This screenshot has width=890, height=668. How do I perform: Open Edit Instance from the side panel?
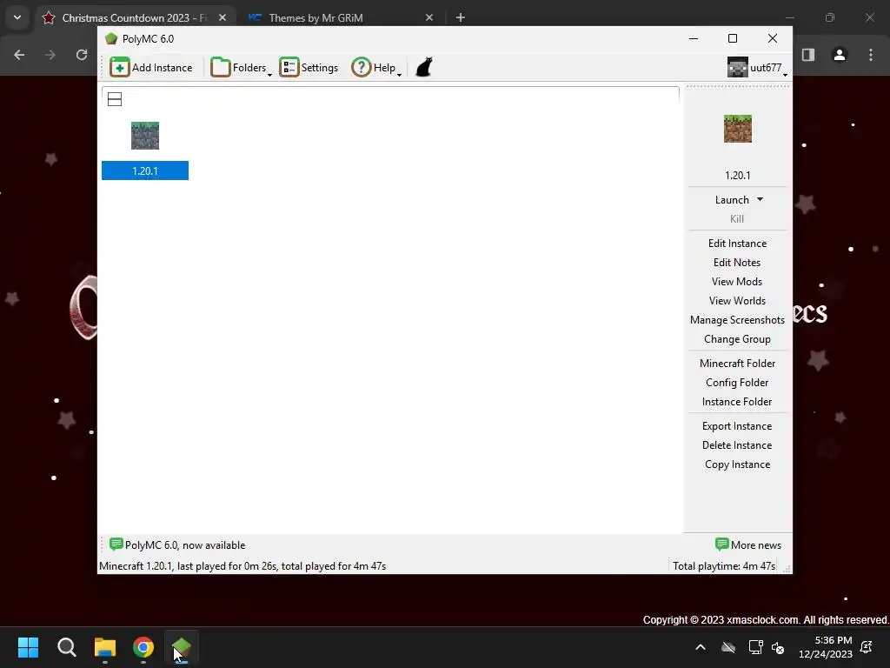click(x=737, y=244)
